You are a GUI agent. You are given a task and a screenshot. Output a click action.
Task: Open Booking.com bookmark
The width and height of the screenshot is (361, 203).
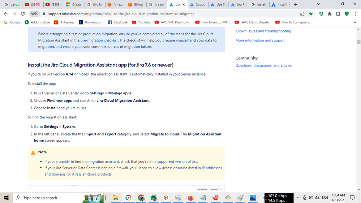(x=91, y=22)
